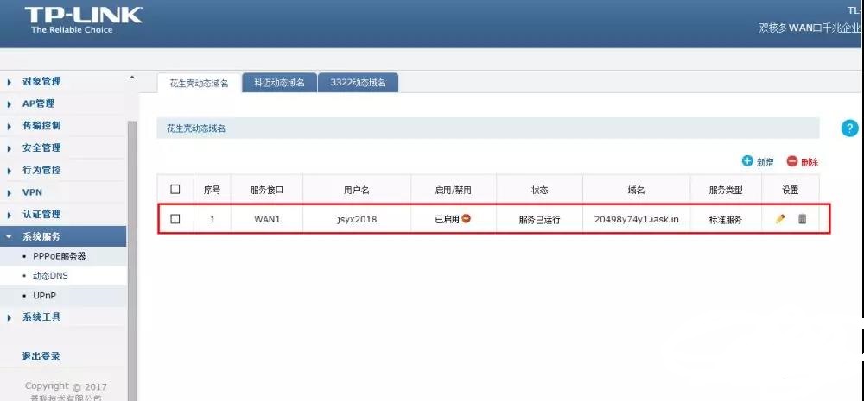Click the WAN1 interface cell
The image size is (864, 401).
(x=267, y=219)
